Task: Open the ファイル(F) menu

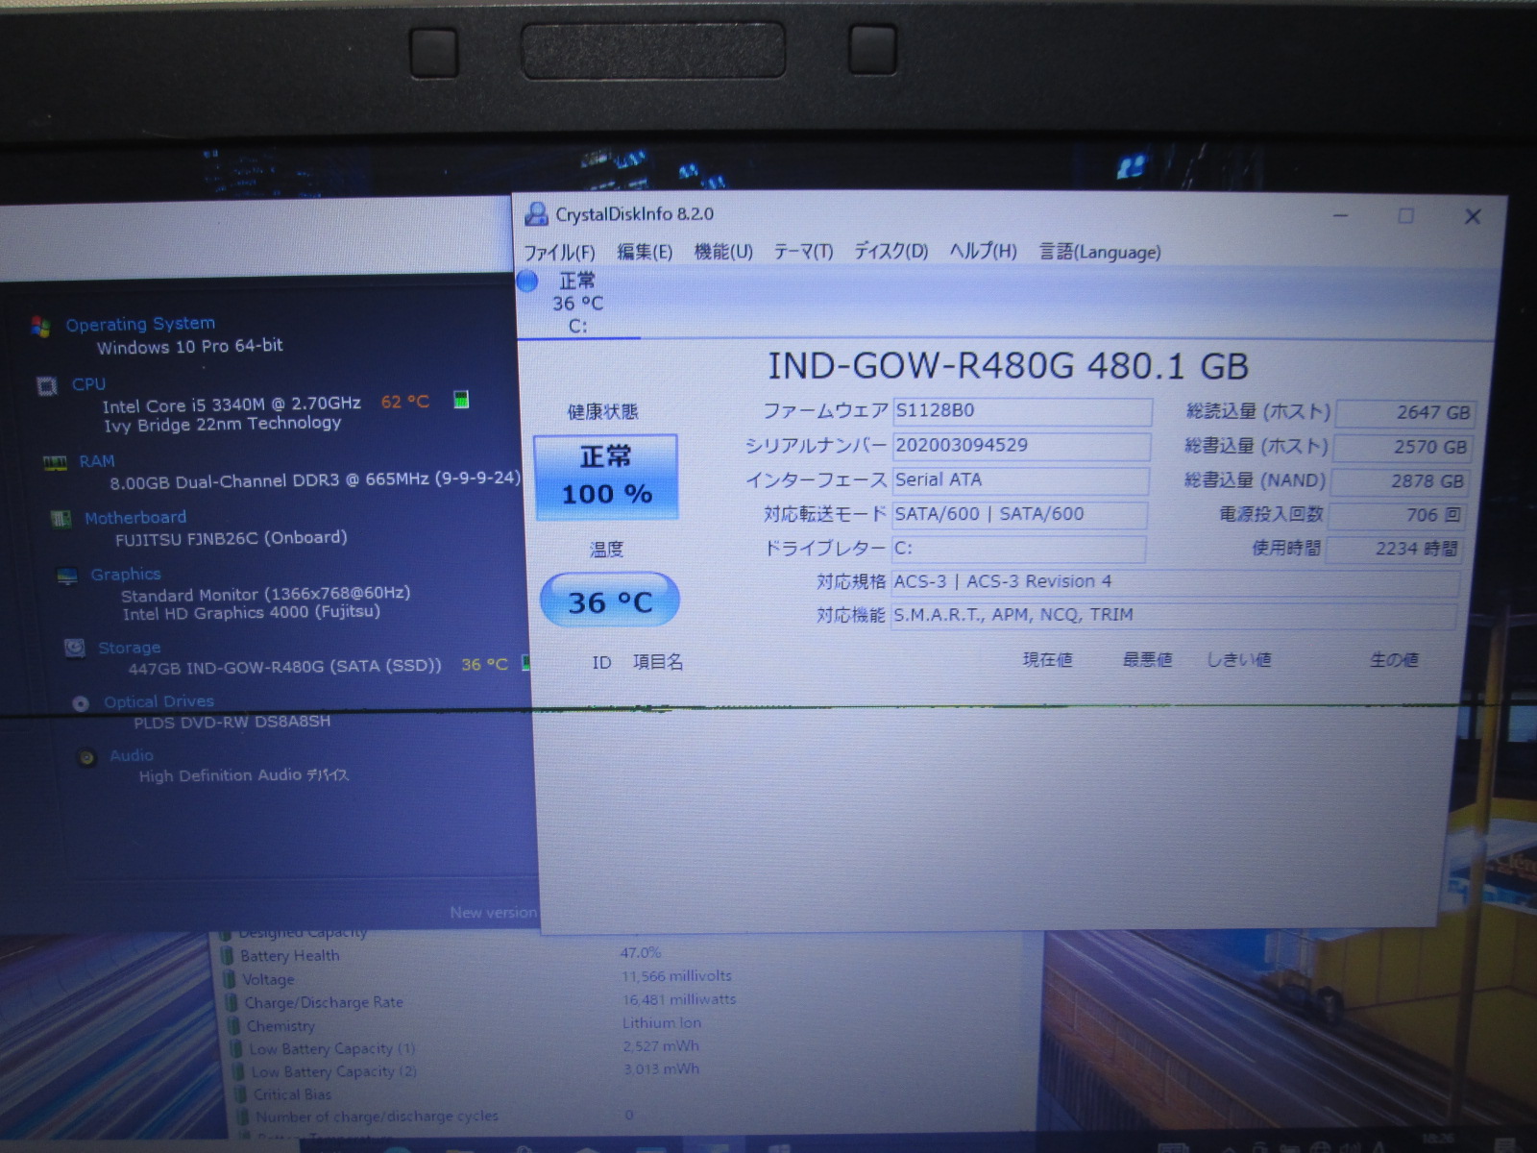Action: tap(559, 253)
